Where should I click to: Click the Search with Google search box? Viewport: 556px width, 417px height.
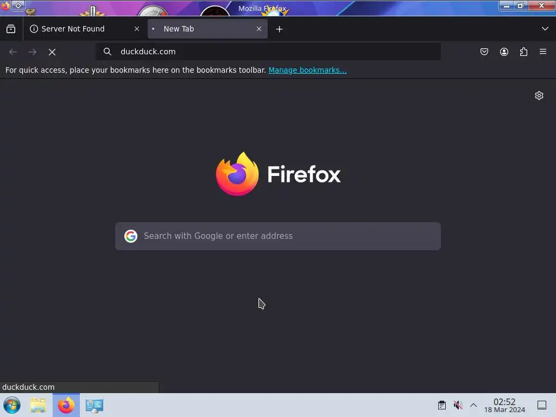click(x=278, y=236)
